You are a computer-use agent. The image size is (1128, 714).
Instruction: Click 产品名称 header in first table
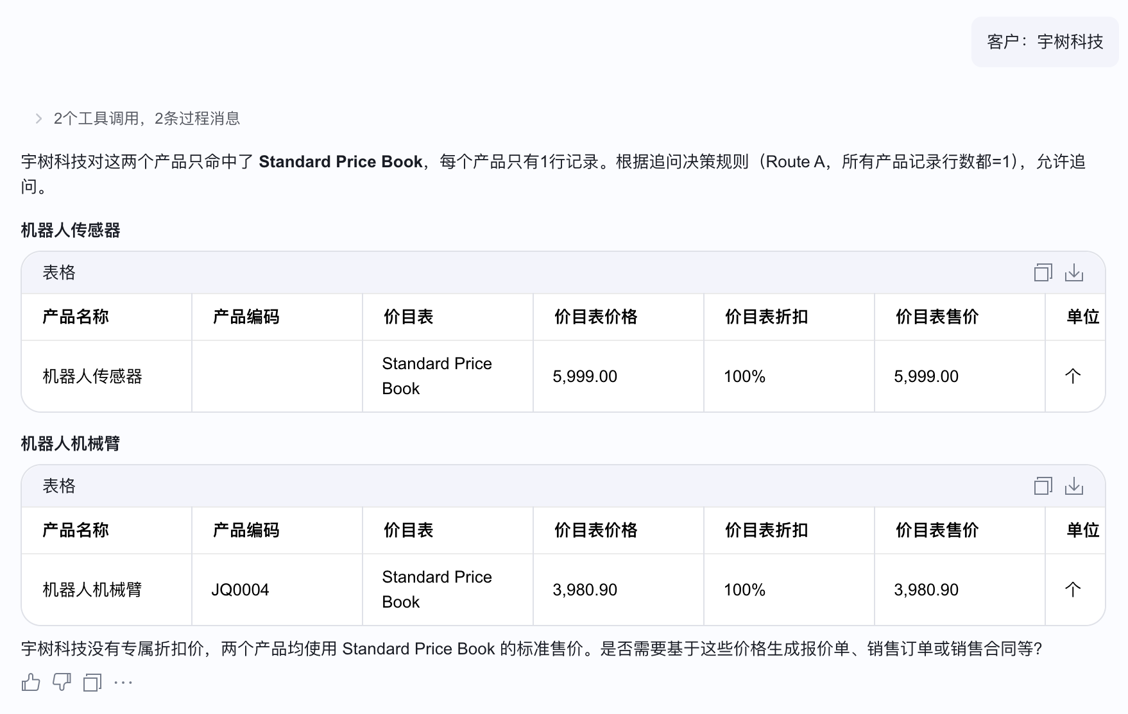click(76, 317)
